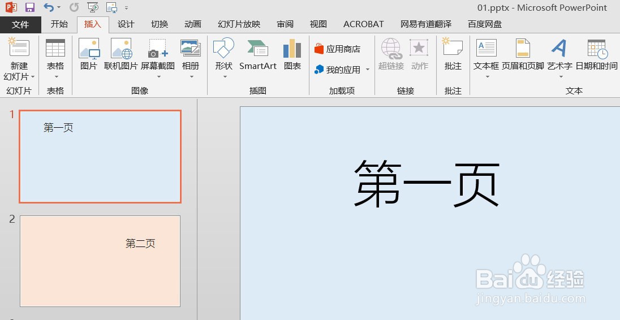The image size is (620, 320).
Task: Click the 形状 shapes icon
Action: click(224, 48)
